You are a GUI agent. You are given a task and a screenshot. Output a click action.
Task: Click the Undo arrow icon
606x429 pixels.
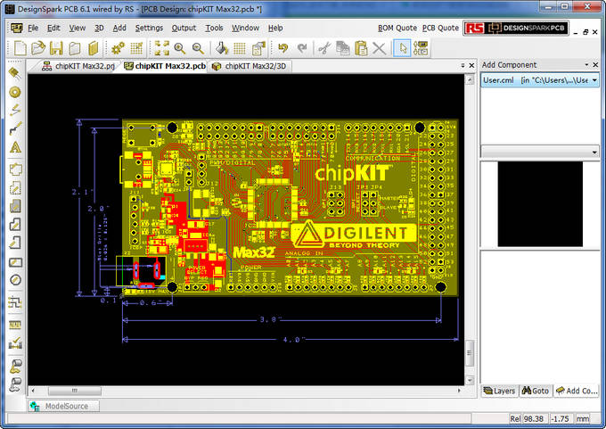coord(283,47)
